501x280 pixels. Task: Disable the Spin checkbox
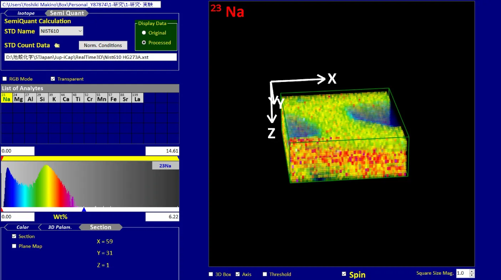pos(344,274)
